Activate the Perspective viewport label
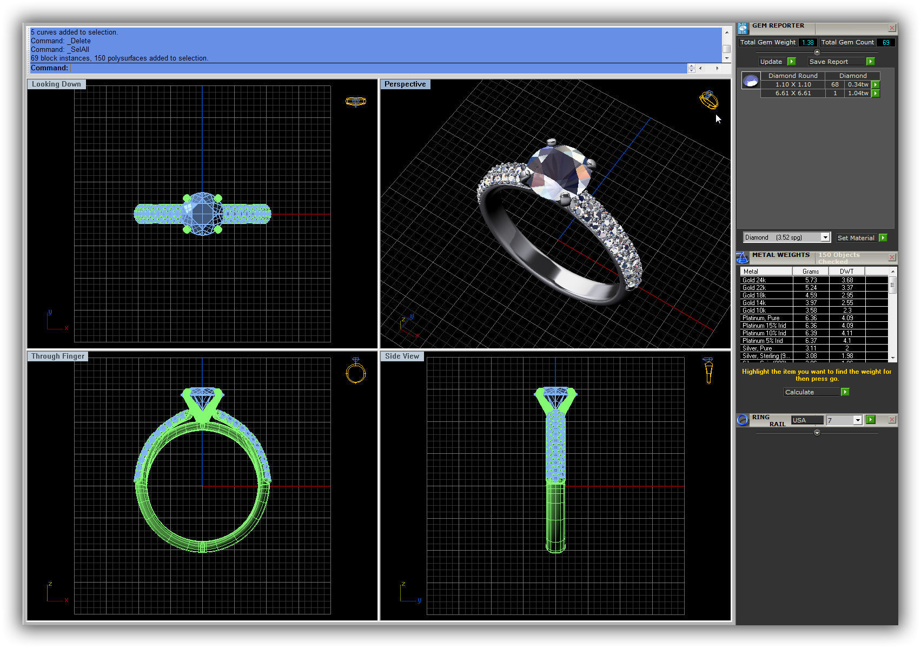 pos(405,84)
